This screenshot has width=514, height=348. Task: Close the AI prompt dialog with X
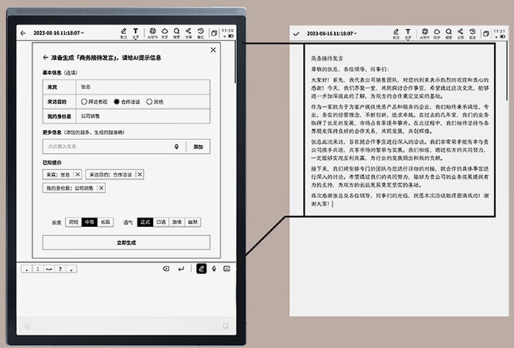tap(213, 50)
